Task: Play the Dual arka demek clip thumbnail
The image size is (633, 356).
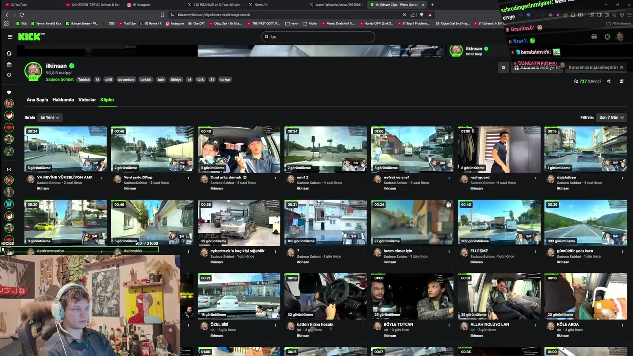Action: click(239, 149)
